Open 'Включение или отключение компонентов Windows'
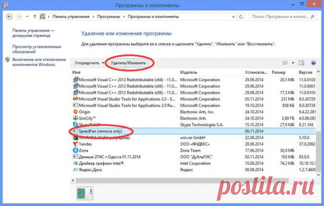This screenshot has height=206, width=324. tap(39, 62)
